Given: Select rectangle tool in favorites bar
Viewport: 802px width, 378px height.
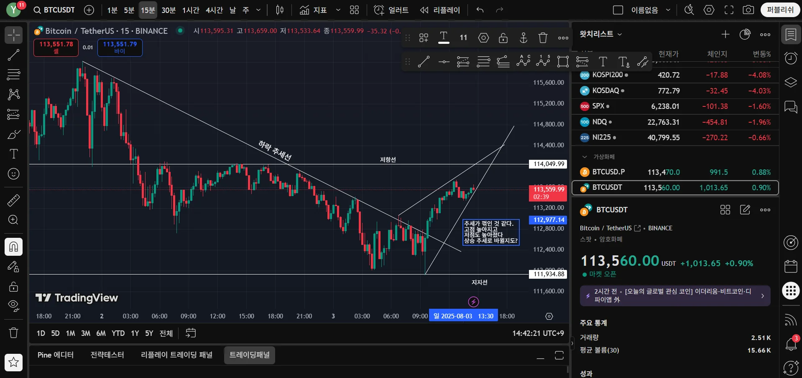Looking at the screenshot, I should pos(563,62).
